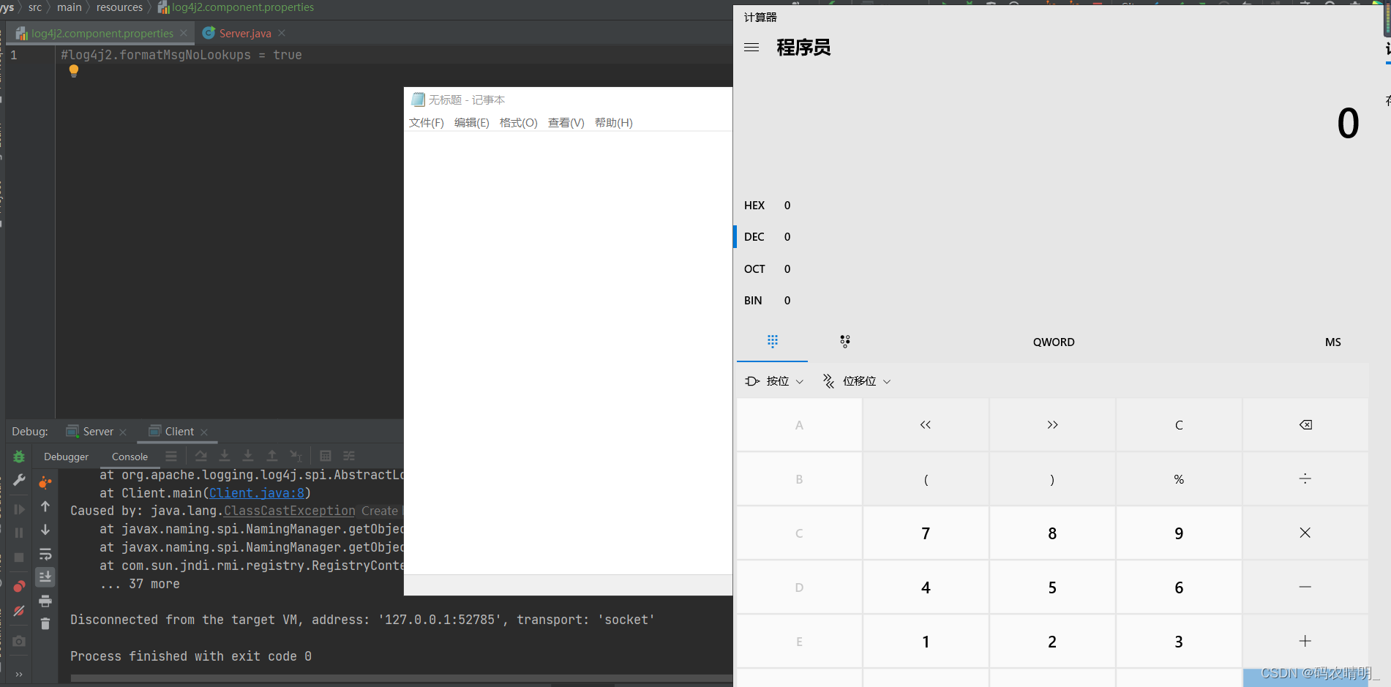Image resolution: width=1391 pixels, height=687 pixels.
Task: Click the rerun debug bug icon
Action: click(19, 457)
